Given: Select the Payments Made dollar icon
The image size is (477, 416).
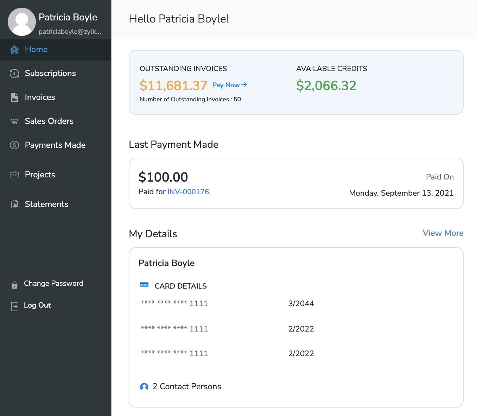Looking at the screenshot, I should [14, 145].
